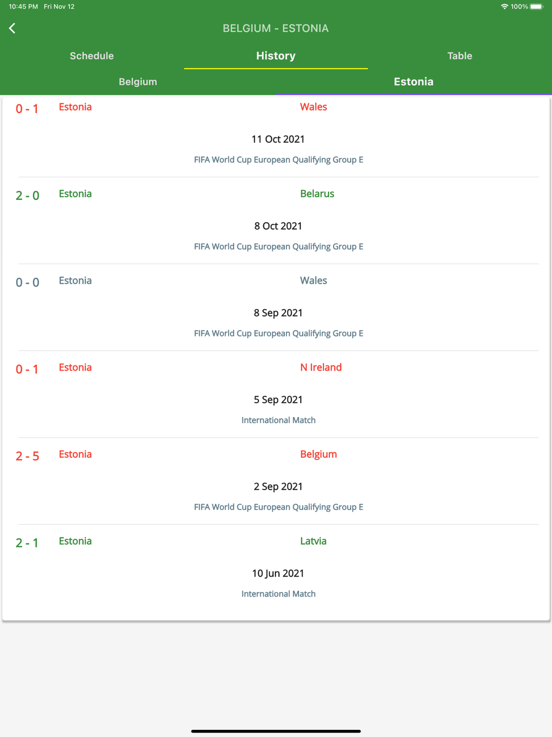This screenshot has width=552, height=737.
Task: Tap the N Ireland opponent name
Action: pos(321,367)
